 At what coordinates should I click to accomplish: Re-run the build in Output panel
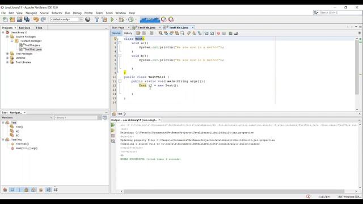[x=113, y=125]
